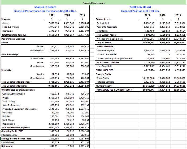Select the -3,008 Earnings before Income Taxes cell
Viewport: 187px width, 149px height.
click(x=71, y=139)
